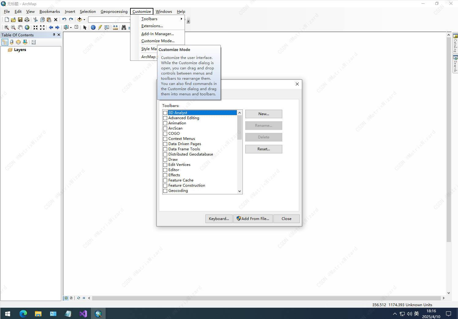Enable the Draw toolbar checkbox
Image resolution: width=458 pixels, height=319 pixels.
(x=165, y=159)
